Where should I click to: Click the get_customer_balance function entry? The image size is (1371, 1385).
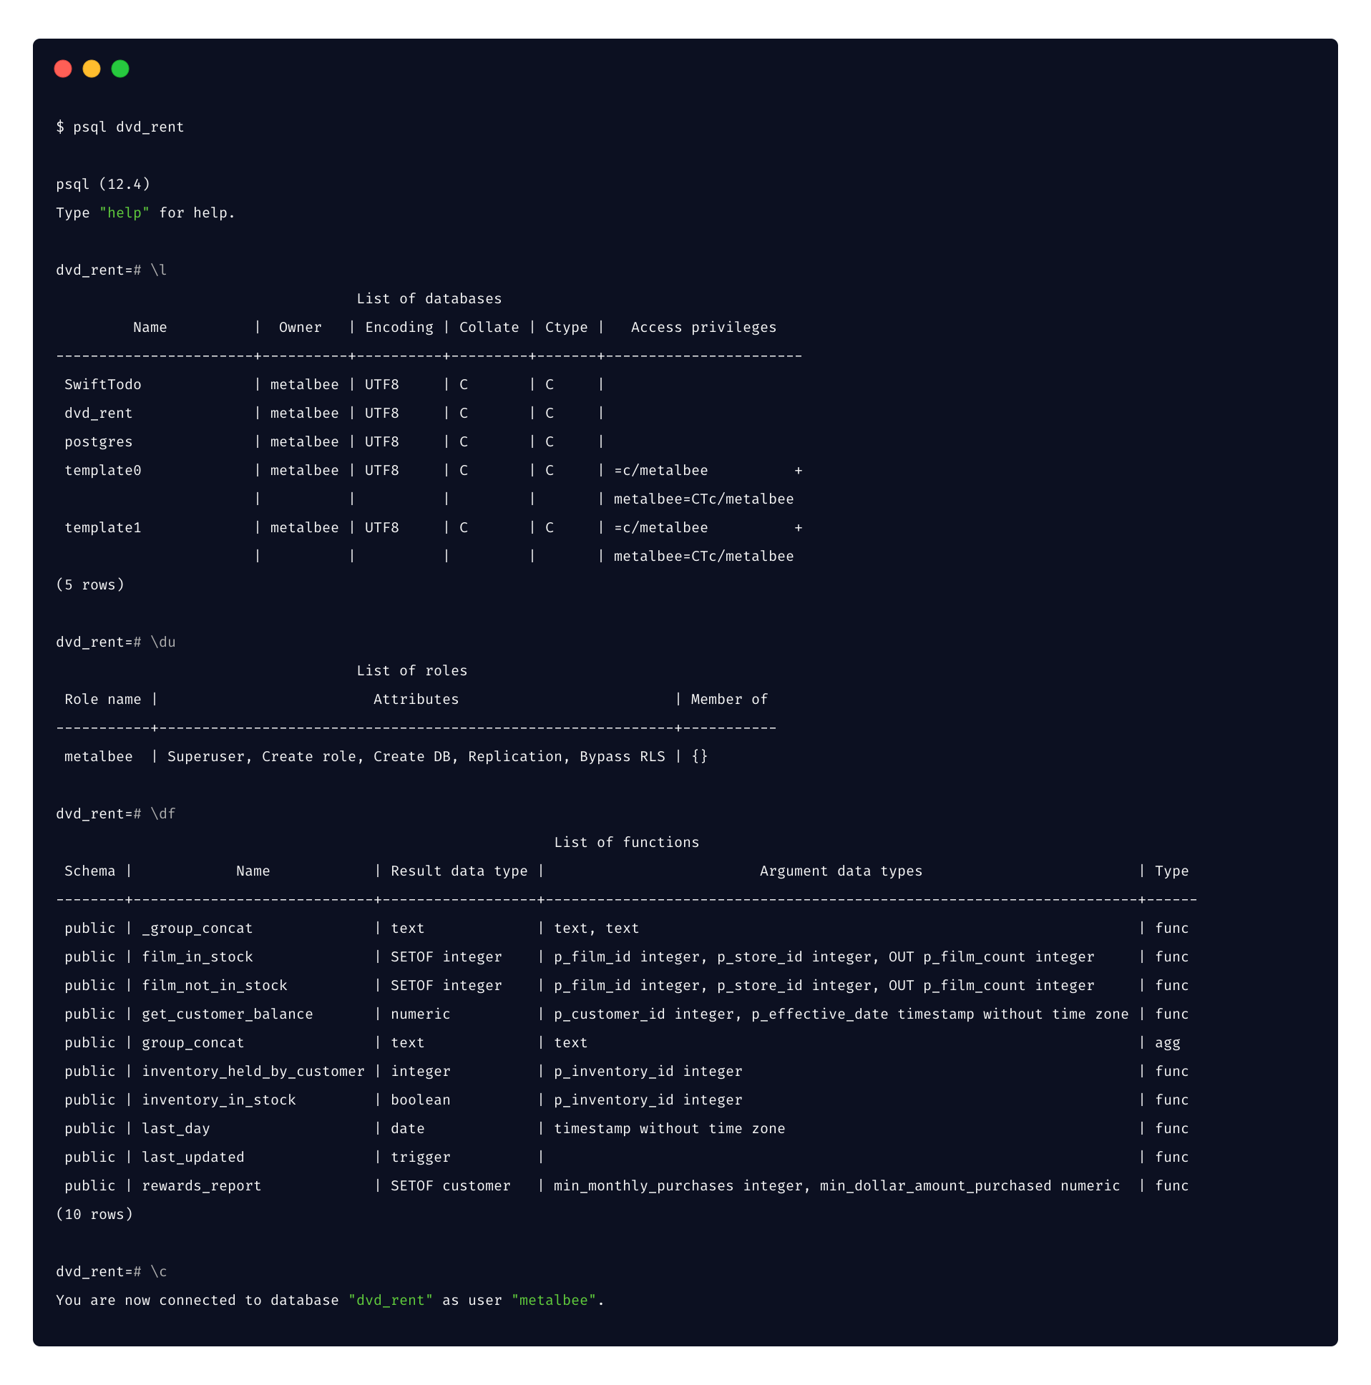(x=228, y=1014)
